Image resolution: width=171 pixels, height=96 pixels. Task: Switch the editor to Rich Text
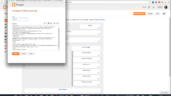click(56, 23)
